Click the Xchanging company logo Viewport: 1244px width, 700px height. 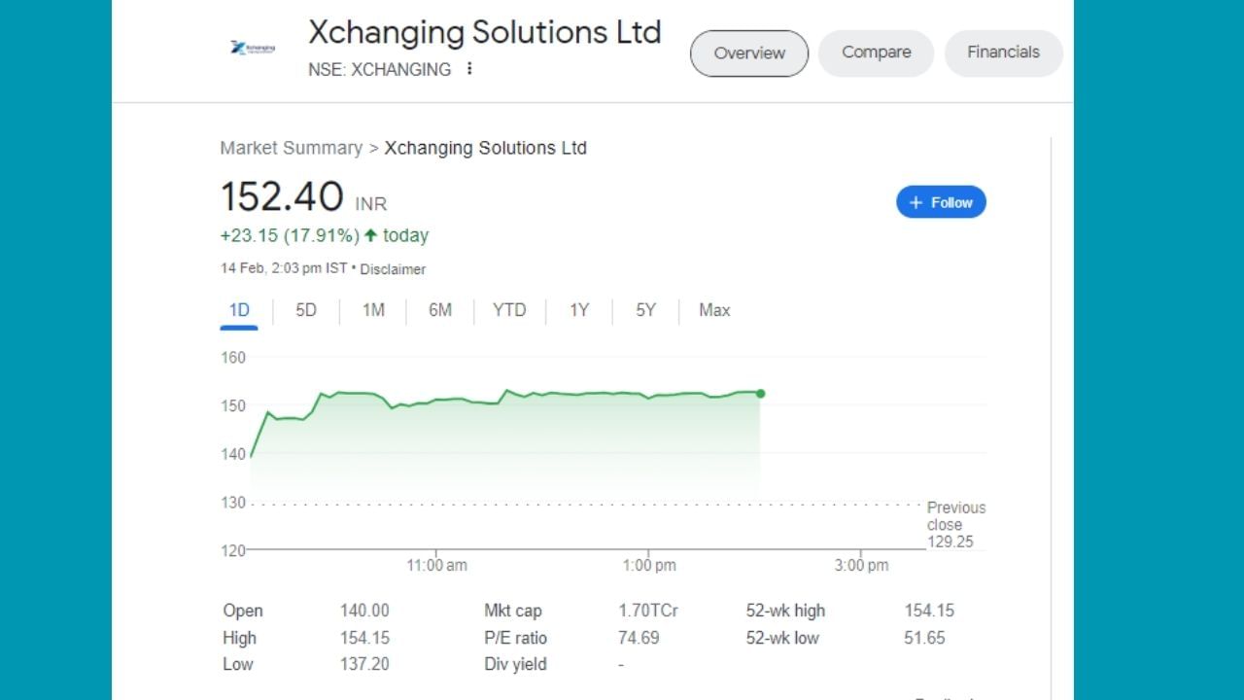[x=253, y=48]
